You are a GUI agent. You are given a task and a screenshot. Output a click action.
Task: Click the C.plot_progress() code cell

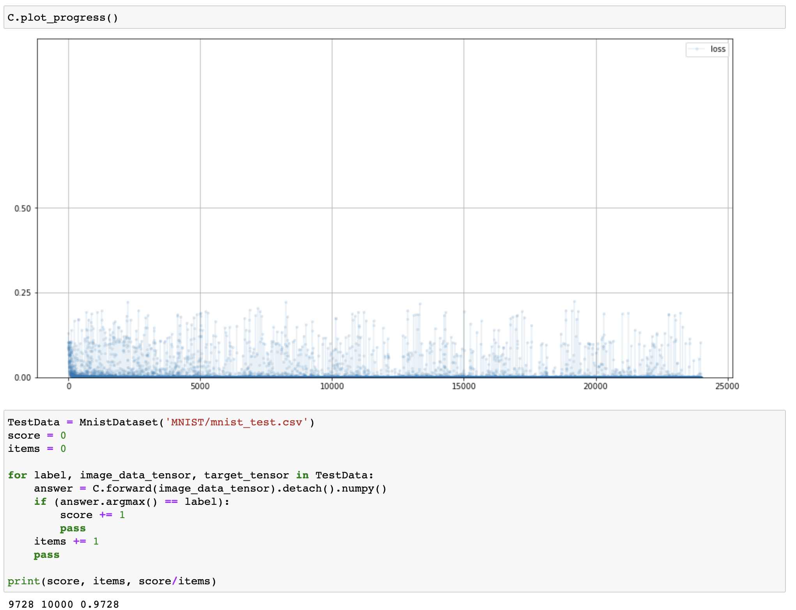coord(394,18)
